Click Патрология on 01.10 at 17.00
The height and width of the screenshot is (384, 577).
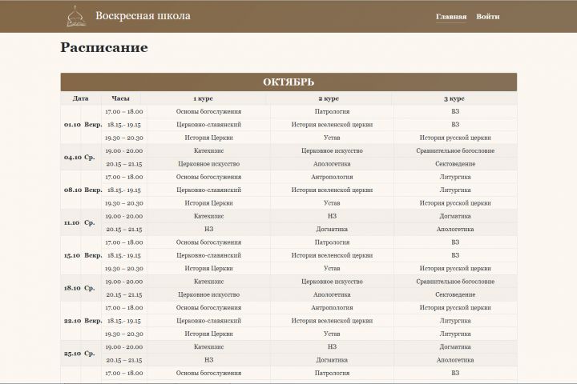332,111
